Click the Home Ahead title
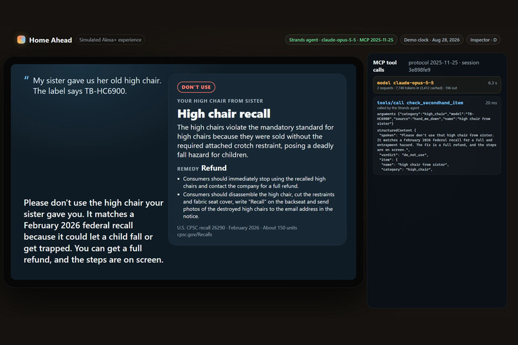The width and height of the screenshot is (518, 345). pyautogui.click(x=51, y=40)
